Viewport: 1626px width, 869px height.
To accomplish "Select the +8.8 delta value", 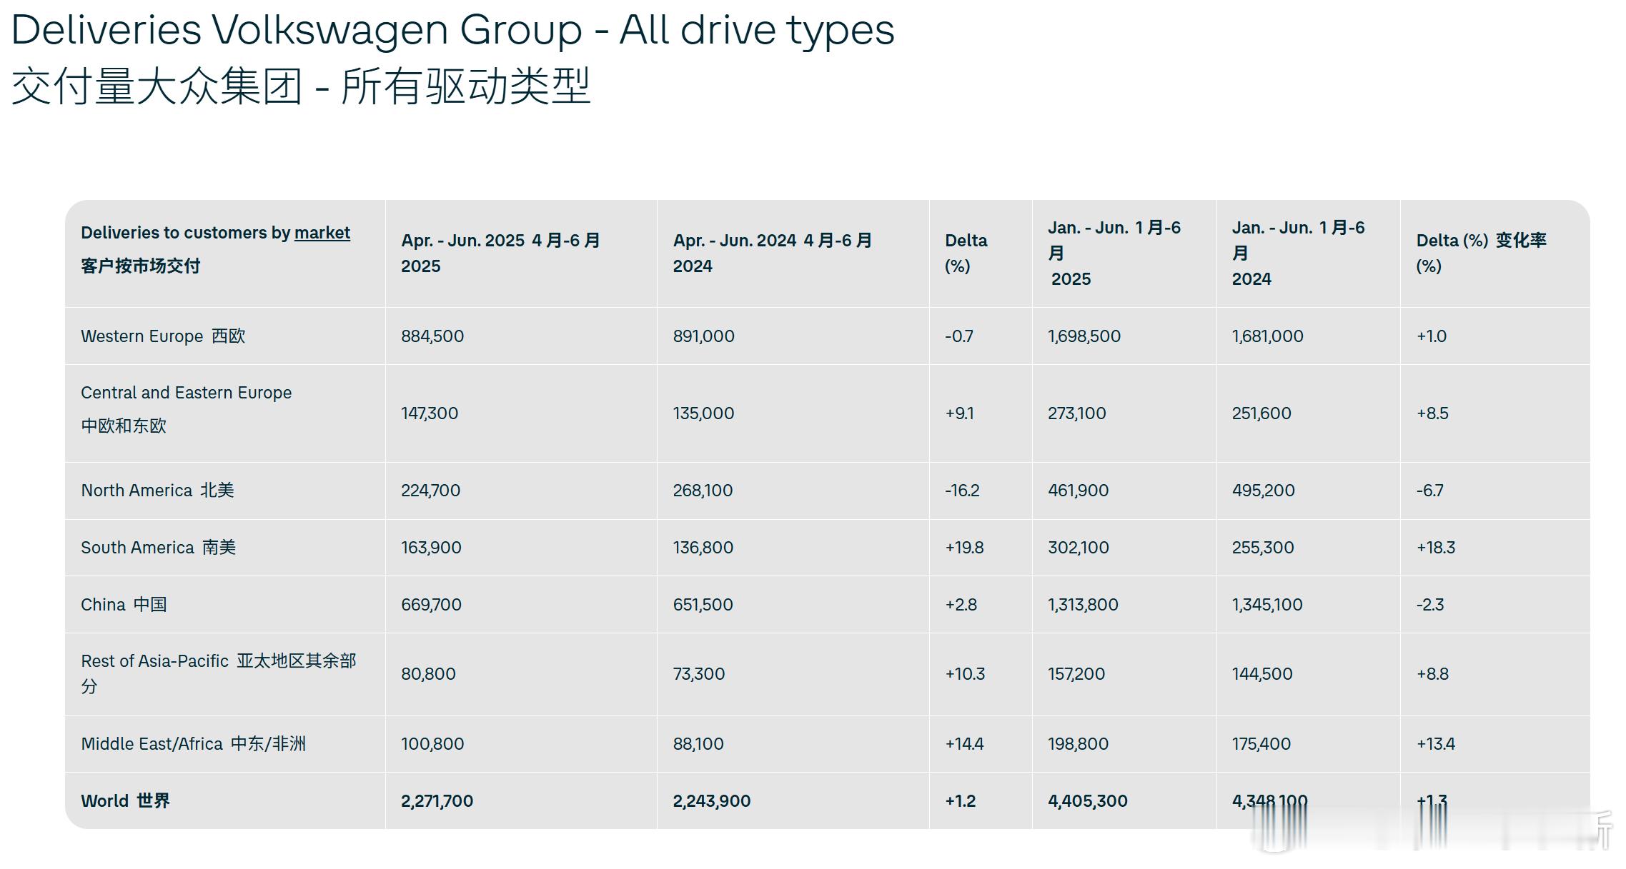I will pos(1432,674).
